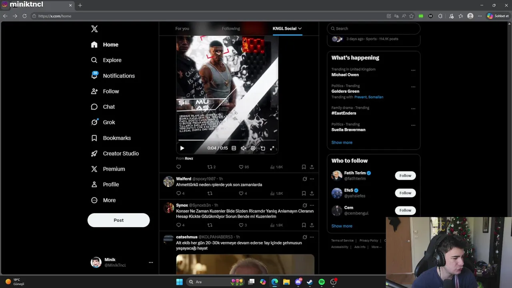Viewport: 512px width, 288px height.
Task: Click Grok icon on Walferd's post
Action: (x=304, y=179)
